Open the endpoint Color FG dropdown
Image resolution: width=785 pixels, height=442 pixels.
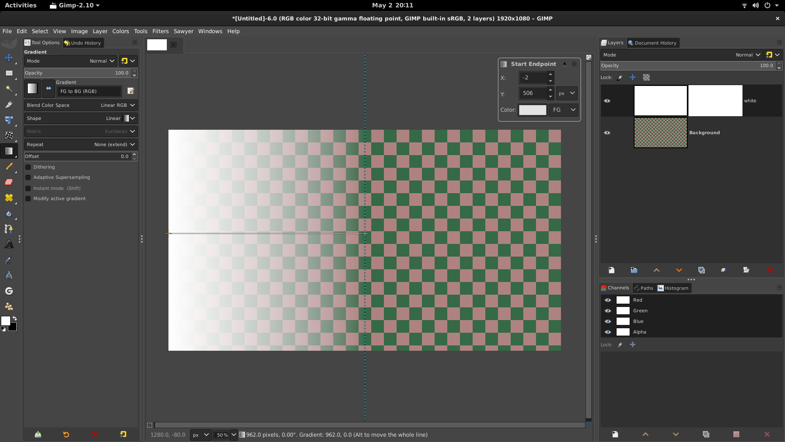tap(563, 110)
